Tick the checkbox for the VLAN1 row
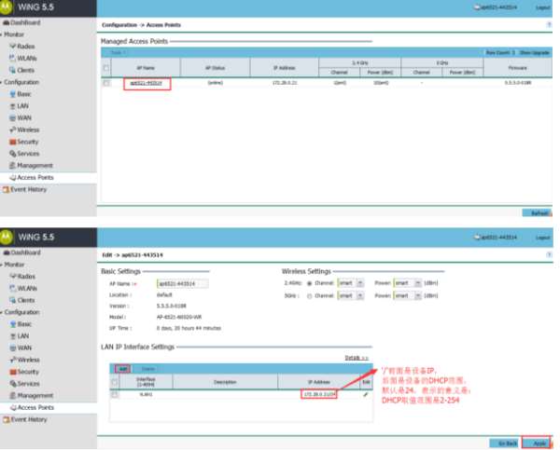 tap(114, 395)
